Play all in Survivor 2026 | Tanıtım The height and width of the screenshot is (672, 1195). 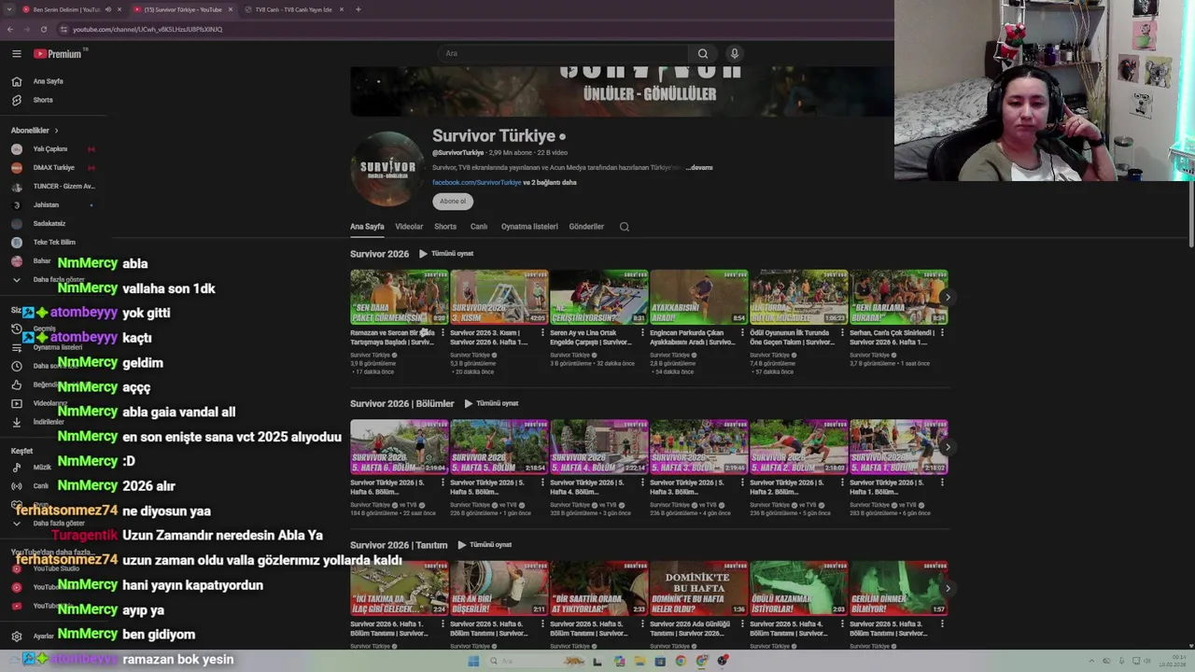pos(485,545)
